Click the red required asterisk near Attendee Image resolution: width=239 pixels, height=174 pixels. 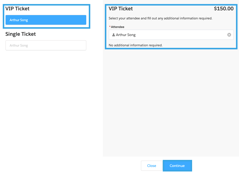[110, 26]
